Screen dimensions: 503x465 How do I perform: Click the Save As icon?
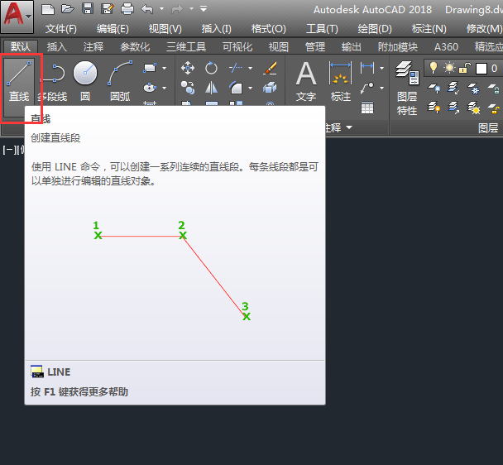(108, 8)
